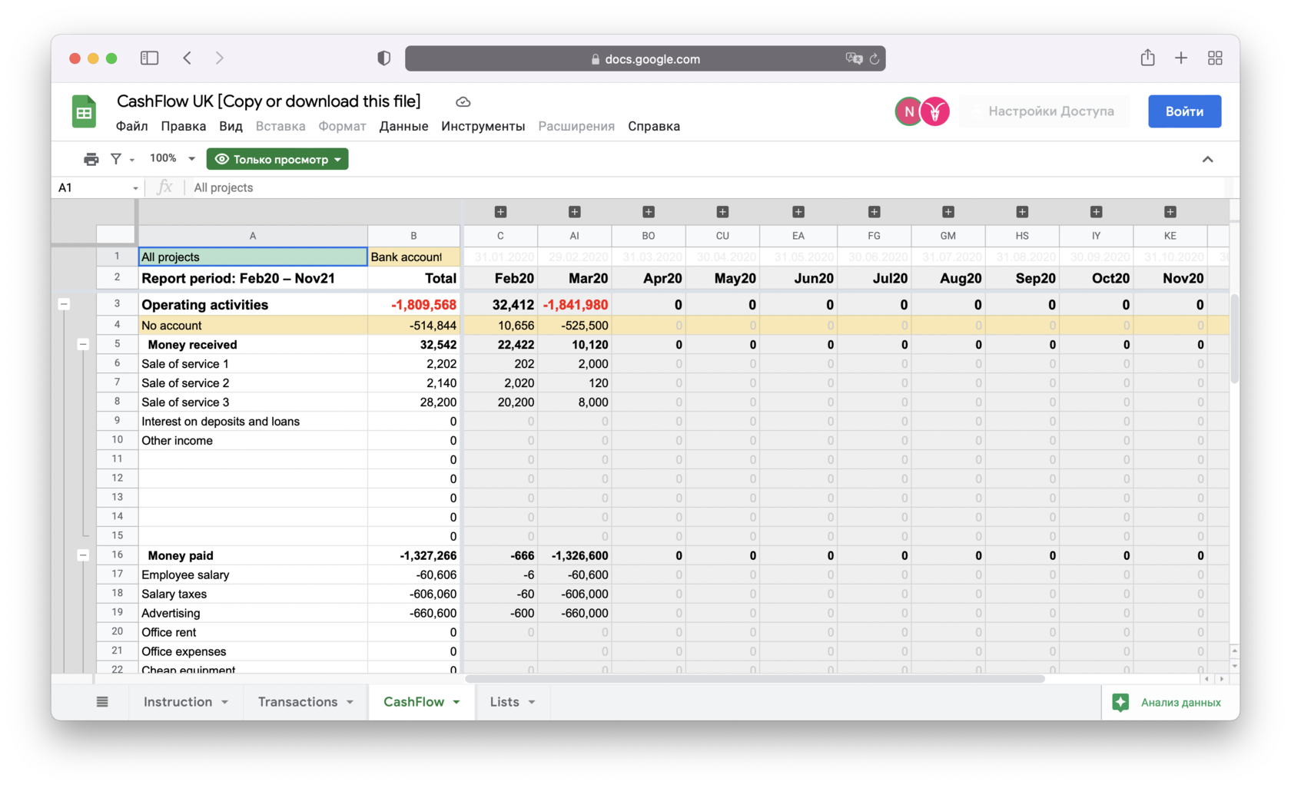Click the document title CashFlow UK
Viewport: 1291px width, 788px height.
pos(269,101)
